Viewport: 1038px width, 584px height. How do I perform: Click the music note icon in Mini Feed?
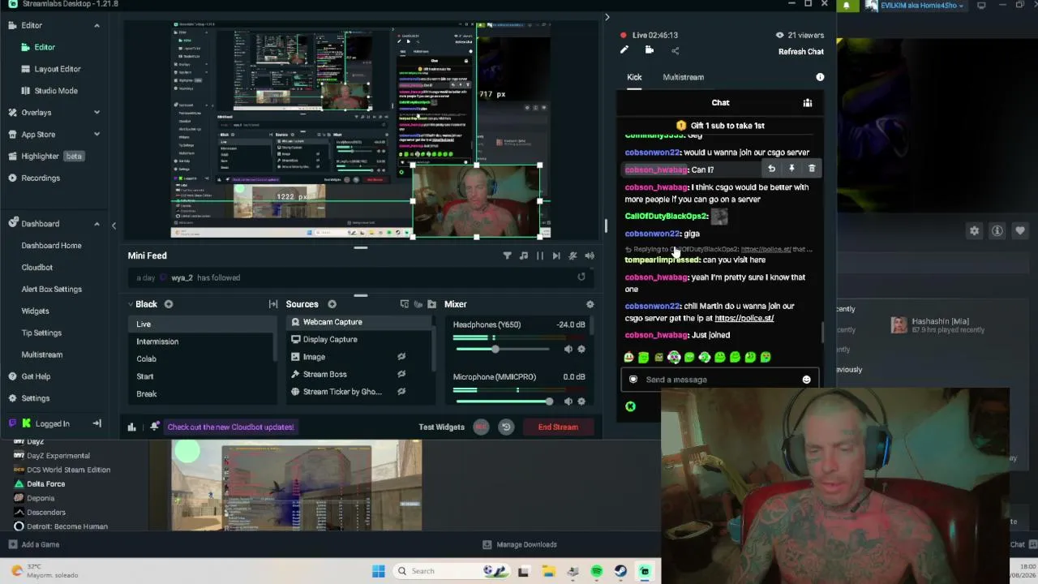pyautogui.click(x=524, y=255)
